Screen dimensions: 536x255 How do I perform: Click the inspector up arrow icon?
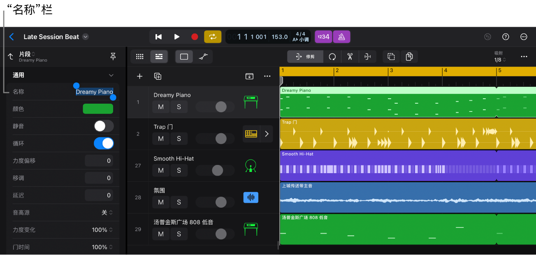11,56
